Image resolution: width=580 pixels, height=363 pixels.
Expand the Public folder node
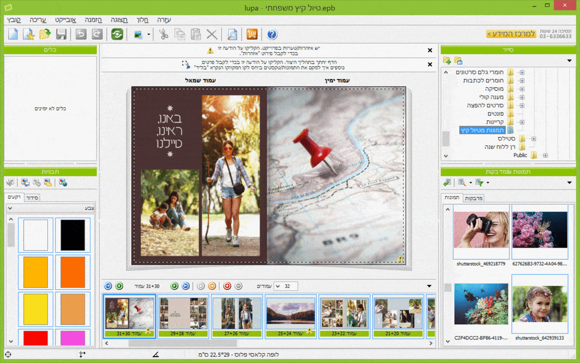pos(545,155)
